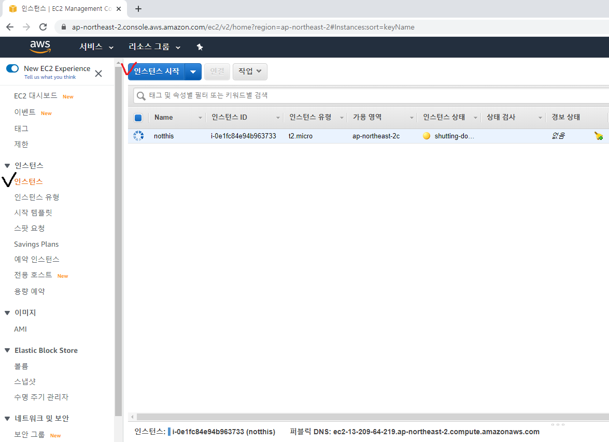Select 인스턴스 under the instances section
The height and width of the screenshot is (442, 609).
tap(29, 181)
